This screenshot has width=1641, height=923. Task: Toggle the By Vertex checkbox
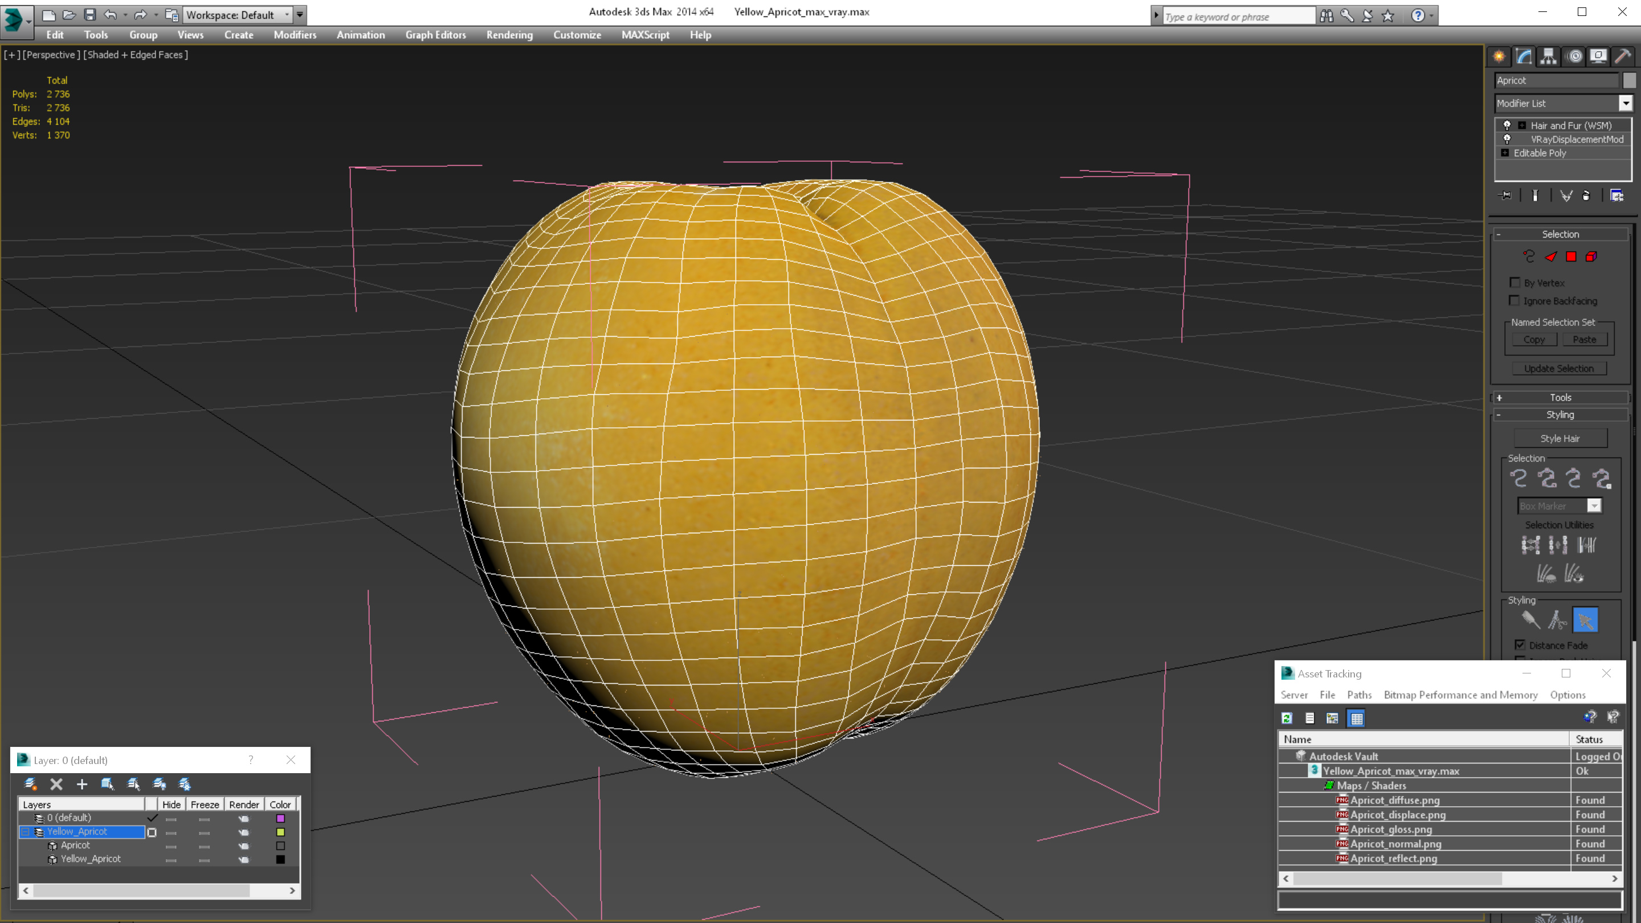click(x=1515, y=282)
